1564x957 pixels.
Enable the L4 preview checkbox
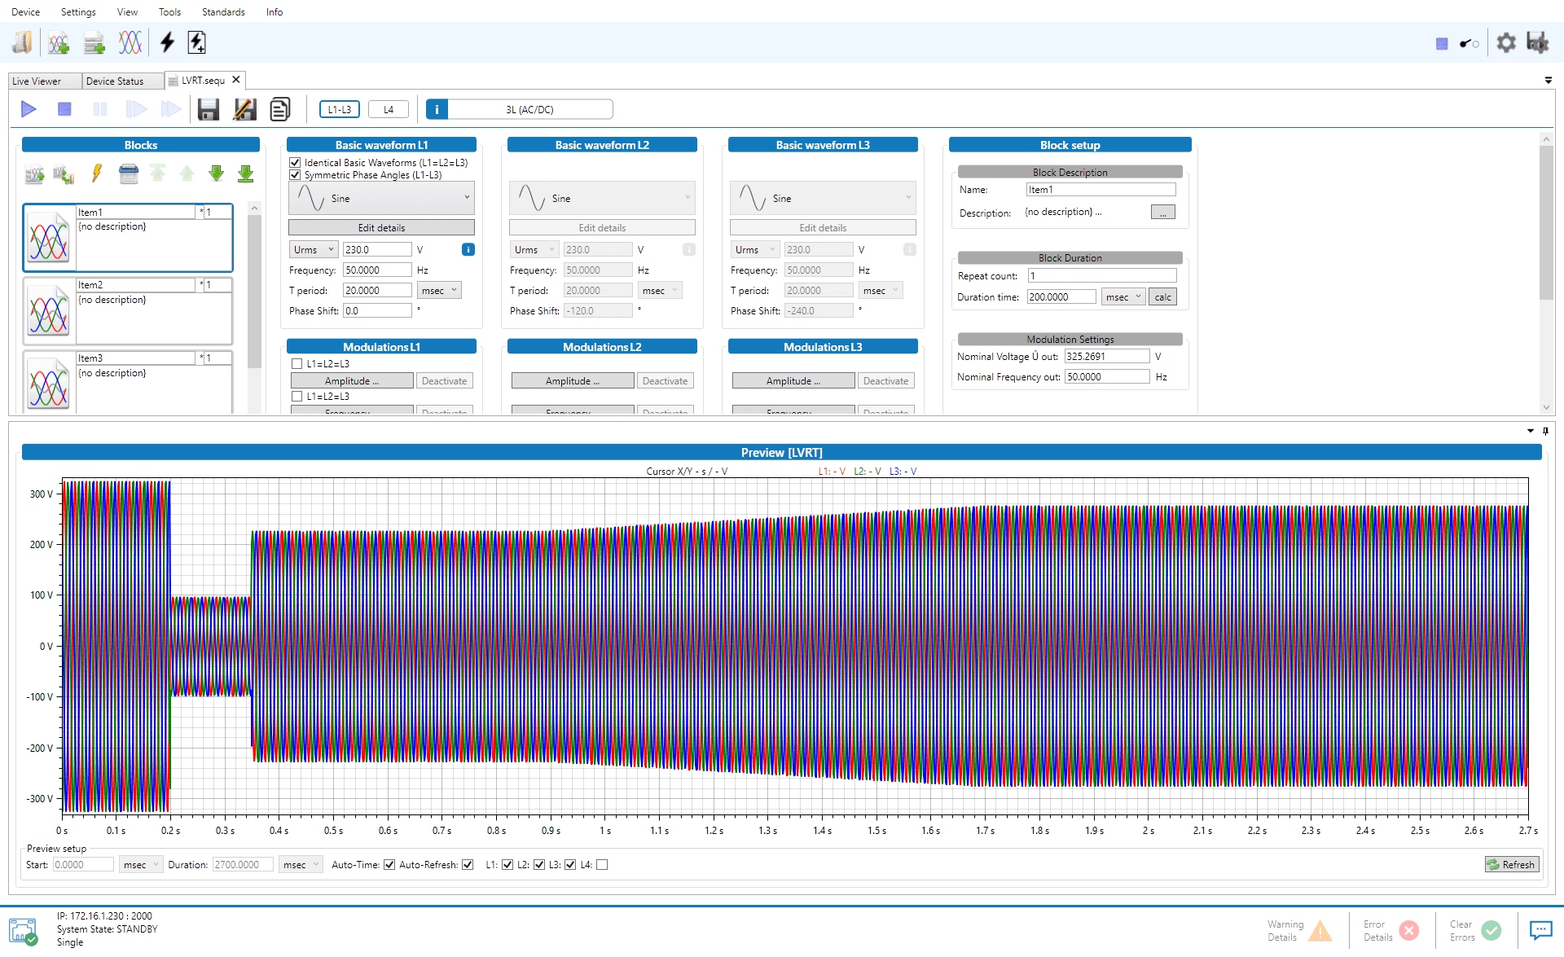click(602, 865)
